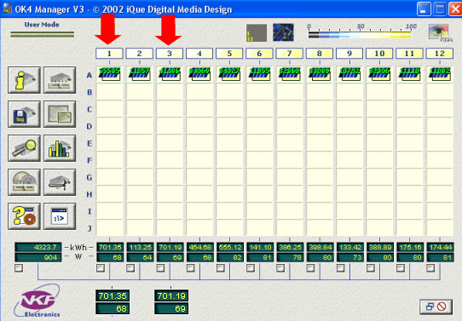Viewport: 462px width, 321px height.
Task: Click the eye iQue logo icon
Action: click(x=440, y=32)
